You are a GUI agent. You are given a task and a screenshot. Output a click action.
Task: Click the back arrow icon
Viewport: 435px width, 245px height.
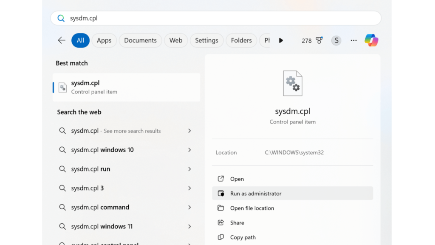[62, 40]
